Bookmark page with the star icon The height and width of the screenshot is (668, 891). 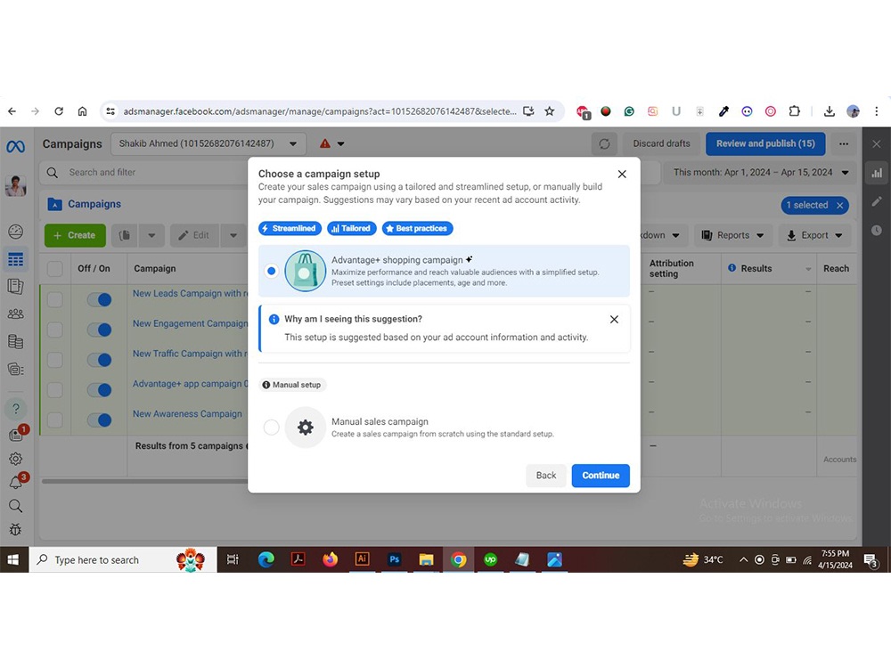(x=550, y=111)
